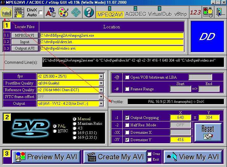
Task: Enable the Half Res. Mode checkbox
Action: (127, 125)
